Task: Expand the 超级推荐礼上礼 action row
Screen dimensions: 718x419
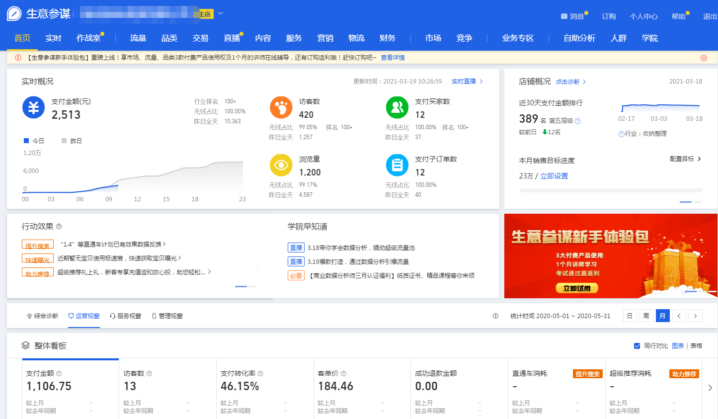Action: [134, 272]
